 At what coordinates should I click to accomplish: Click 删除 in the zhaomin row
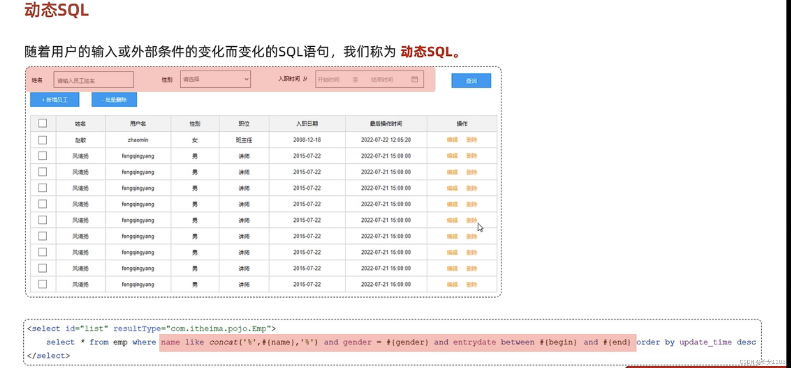point(471,140)
